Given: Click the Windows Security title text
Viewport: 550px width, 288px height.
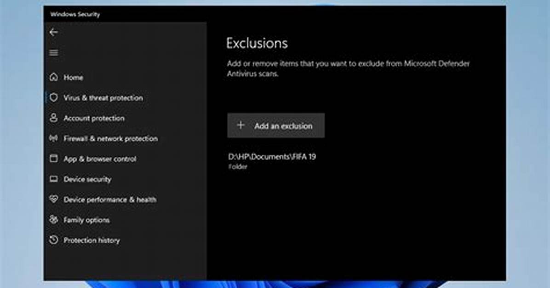Looking at the screenshot, I should coord(75,14).
